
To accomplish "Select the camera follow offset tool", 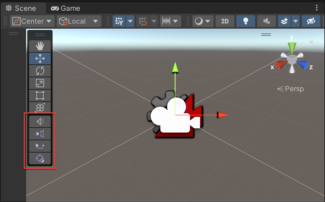I will click(x=40, y=146).
